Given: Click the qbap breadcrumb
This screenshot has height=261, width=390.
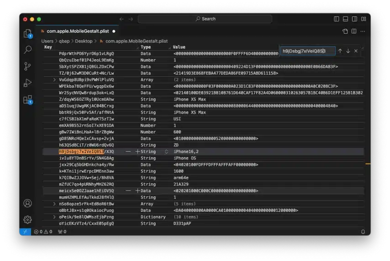Looking at the screenshot, I should [x=64, y=41].
